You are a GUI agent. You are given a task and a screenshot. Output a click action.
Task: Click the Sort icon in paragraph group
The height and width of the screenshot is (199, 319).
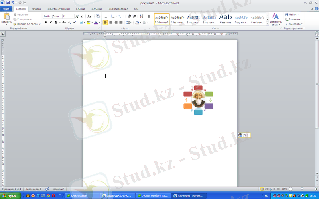pyautogui.click(x=142, y=16)
